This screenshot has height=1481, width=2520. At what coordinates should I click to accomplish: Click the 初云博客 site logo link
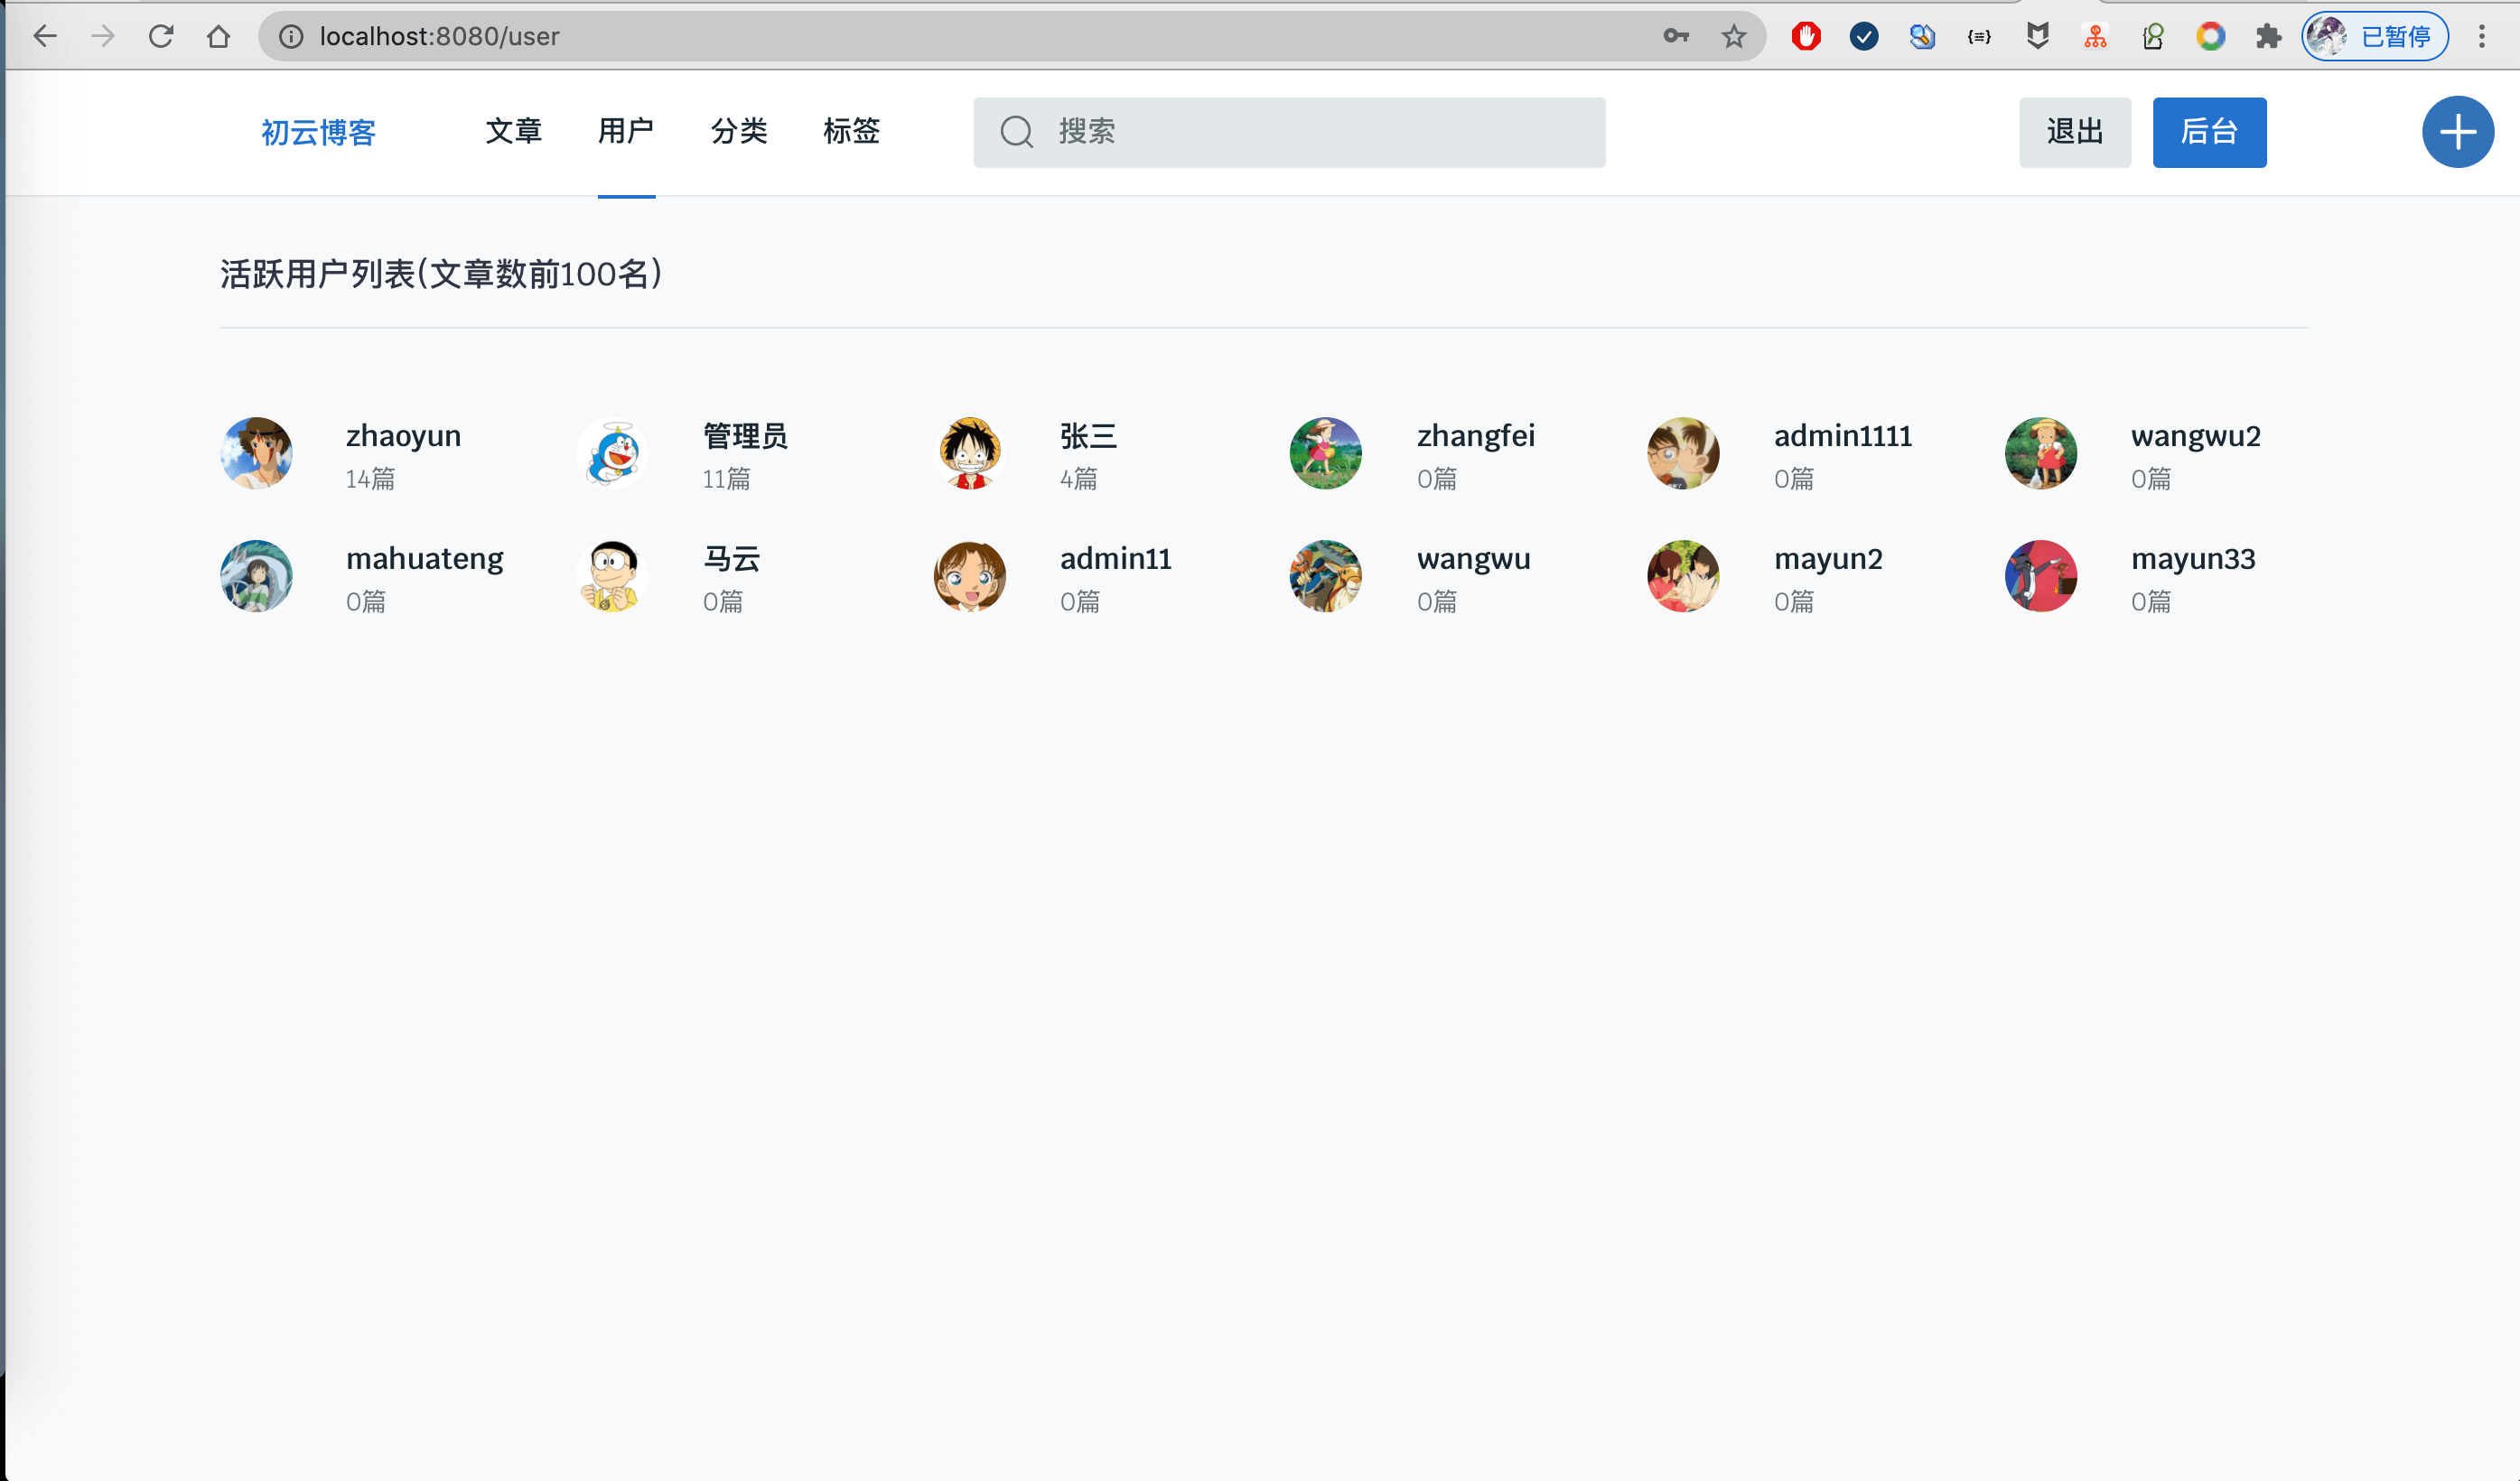pos(318,132)
